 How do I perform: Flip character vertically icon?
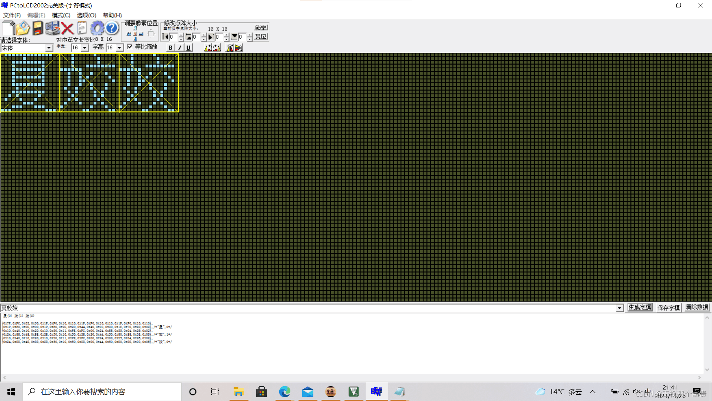[x=238, y=48]
